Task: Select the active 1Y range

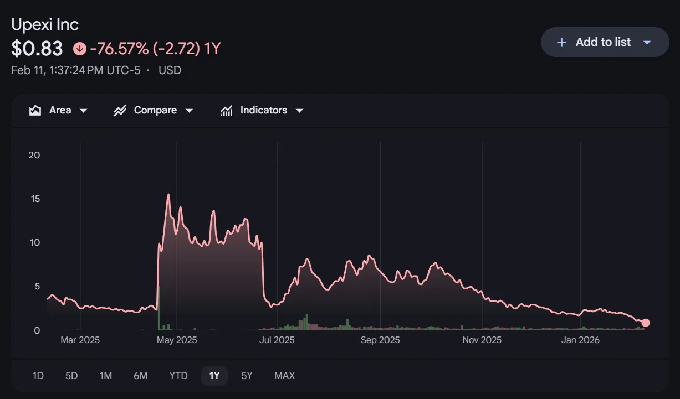Action: click(214, 376)
